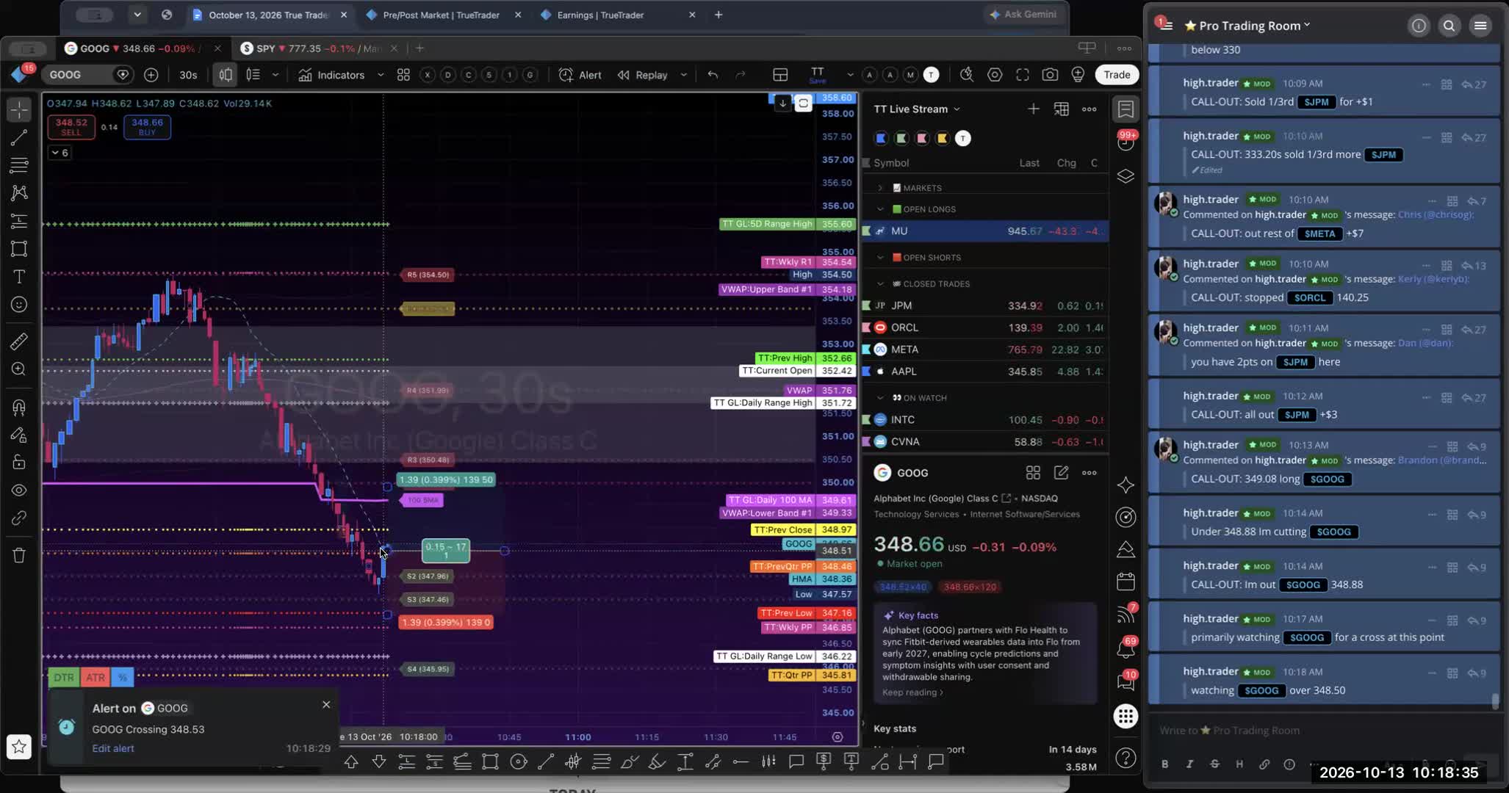Click the Trade button
Image resolution: width=1509 pixels, height=793 pixels.
(1117, 75)
